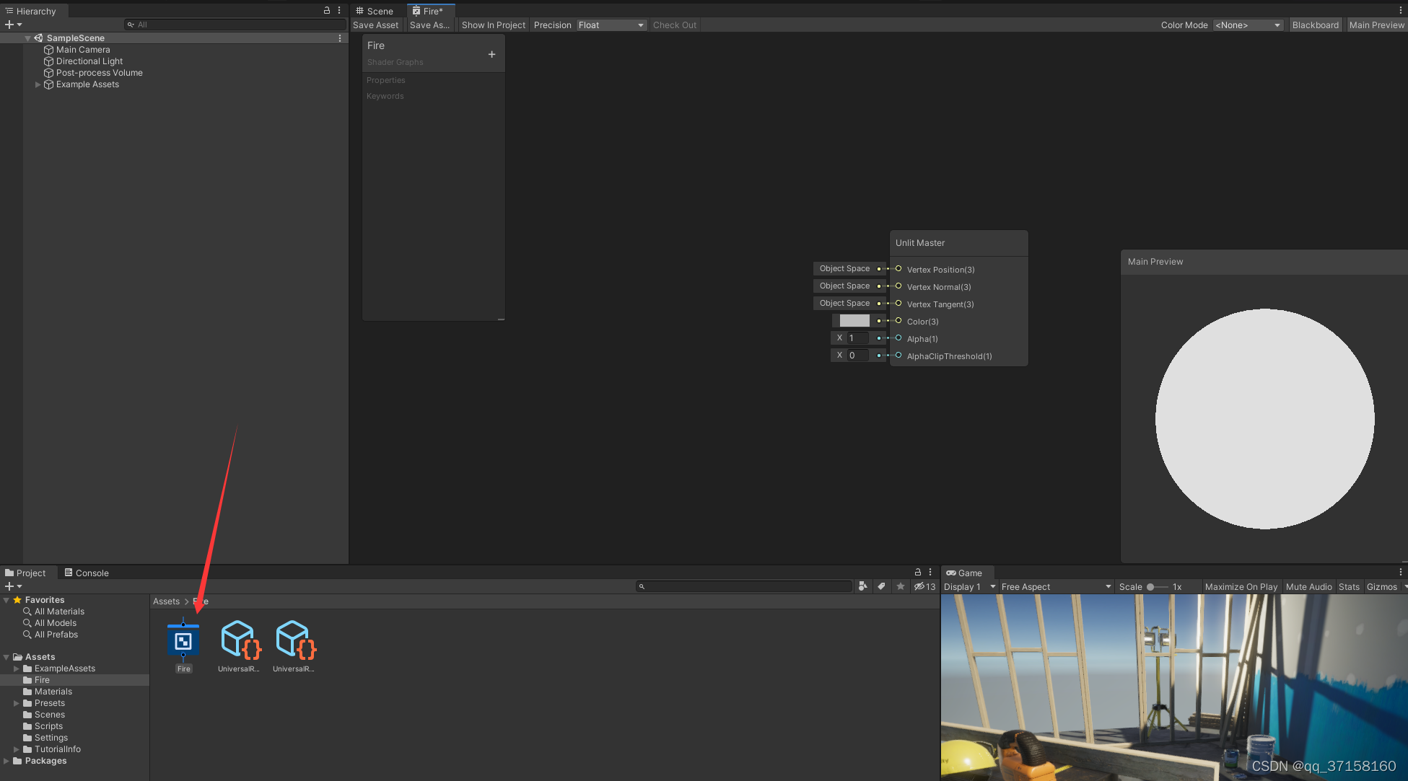The image size is (1408, 781).
Task: Open the SampleScene three-dot options menu
Action: point(340,37)
